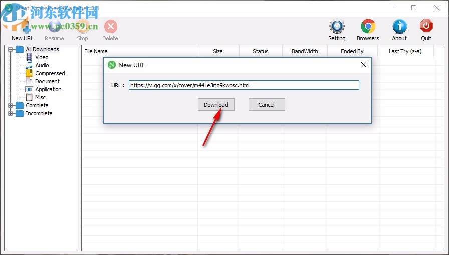Click the All Downloads folder icon
Screen dimensions: 449x255
(20, 49)
